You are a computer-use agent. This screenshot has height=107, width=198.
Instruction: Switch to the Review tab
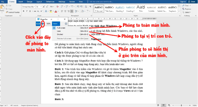tap(72, 2)
